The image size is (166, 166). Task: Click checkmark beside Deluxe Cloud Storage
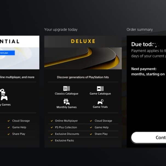tap(91, 121)
